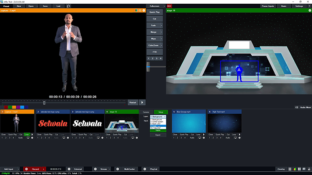Open Record settings gear icon
The height and width of the screenshot is (175, 312).
coord(26,169)
